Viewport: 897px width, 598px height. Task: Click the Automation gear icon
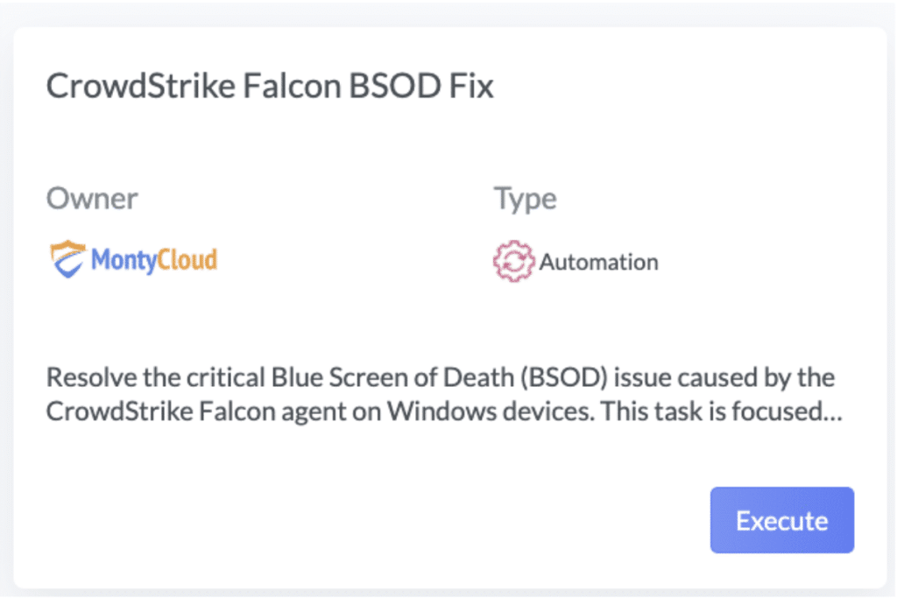pyautogui.click(x=512, y=262)
